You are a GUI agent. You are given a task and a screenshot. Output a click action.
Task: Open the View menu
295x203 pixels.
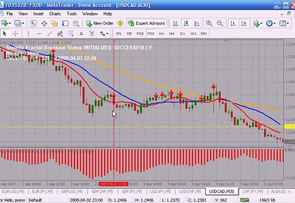pos(23,14)
